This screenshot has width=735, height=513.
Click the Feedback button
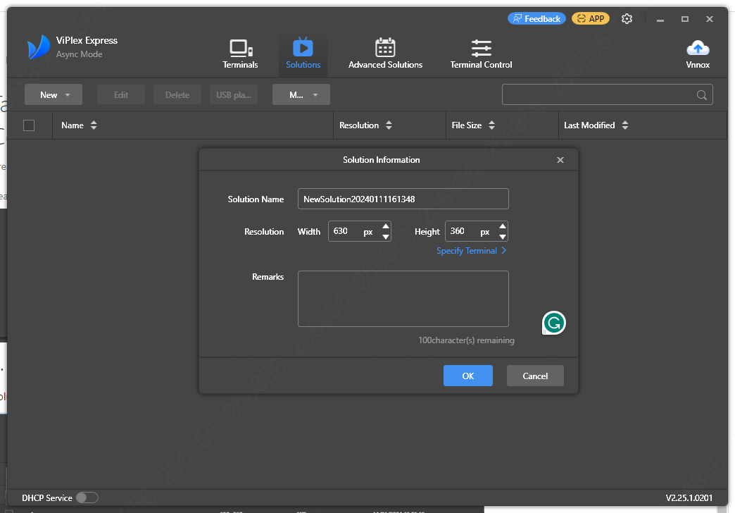tap(536, 18)
